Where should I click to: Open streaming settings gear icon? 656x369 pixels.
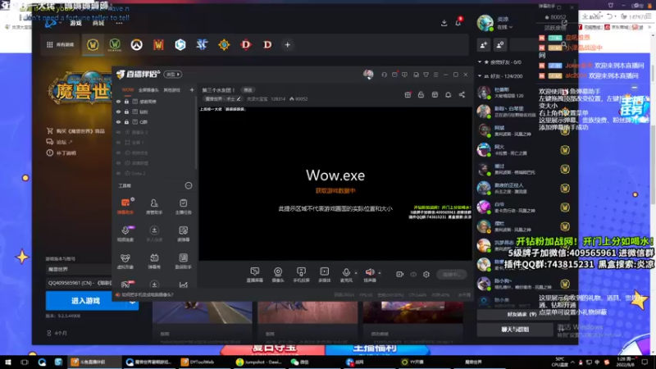point(426,275)
